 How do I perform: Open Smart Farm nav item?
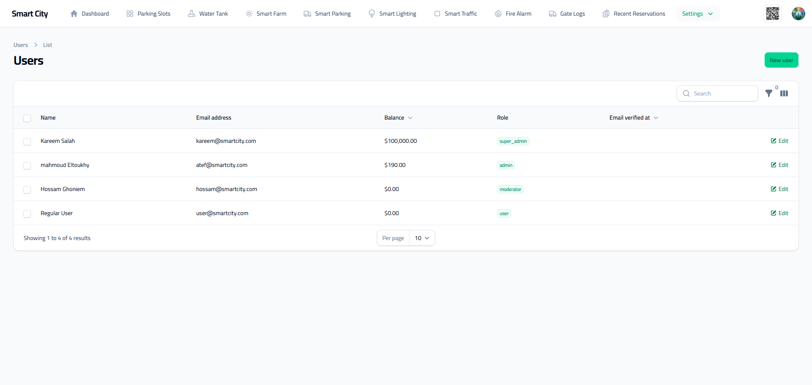pyautogui.click(x=266, y=14)
